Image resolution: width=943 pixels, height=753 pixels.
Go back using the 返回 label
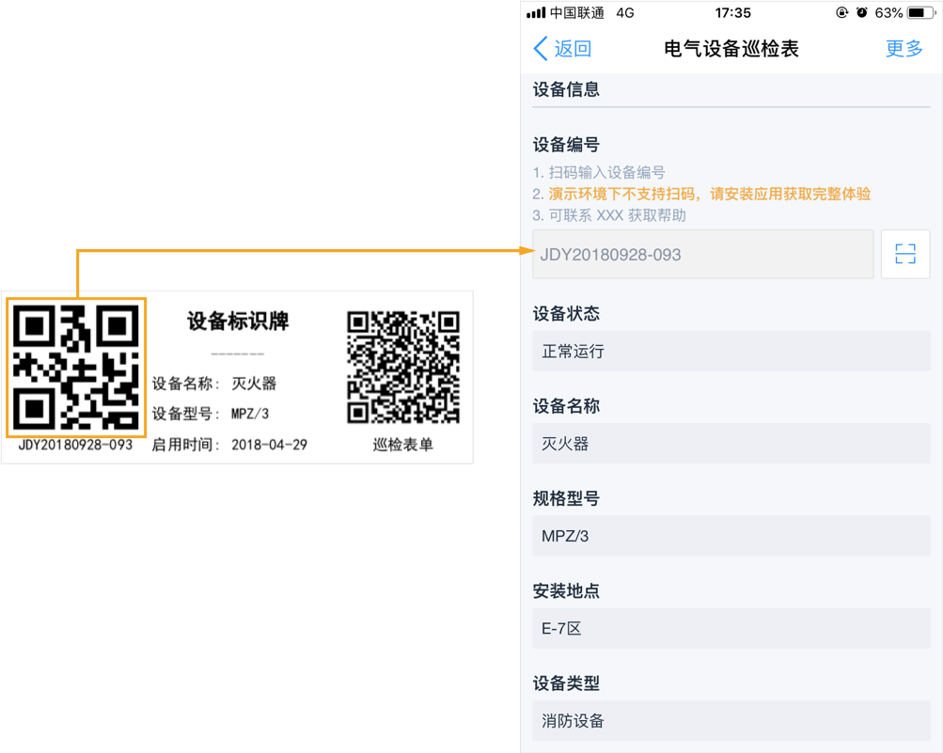pos(573,49)
